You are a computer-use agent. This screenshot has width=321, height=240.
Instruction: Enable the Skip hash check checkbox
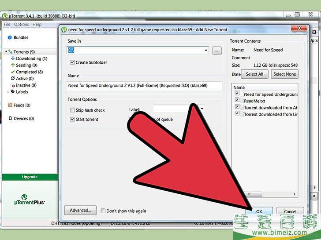tap(72, 110)
